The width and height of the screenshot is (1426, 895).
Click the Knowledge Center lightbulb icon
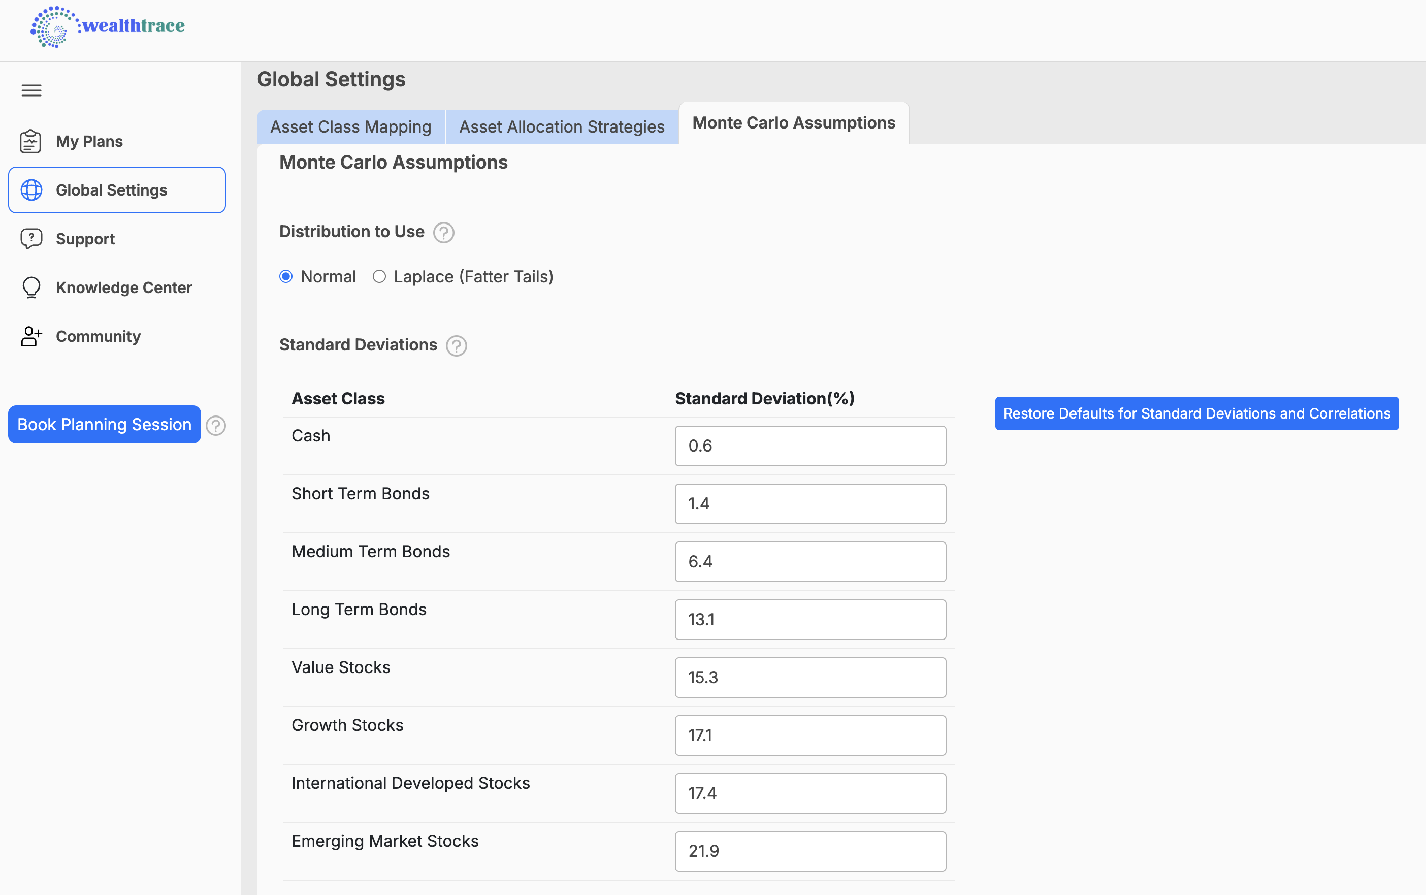[31, 287]
